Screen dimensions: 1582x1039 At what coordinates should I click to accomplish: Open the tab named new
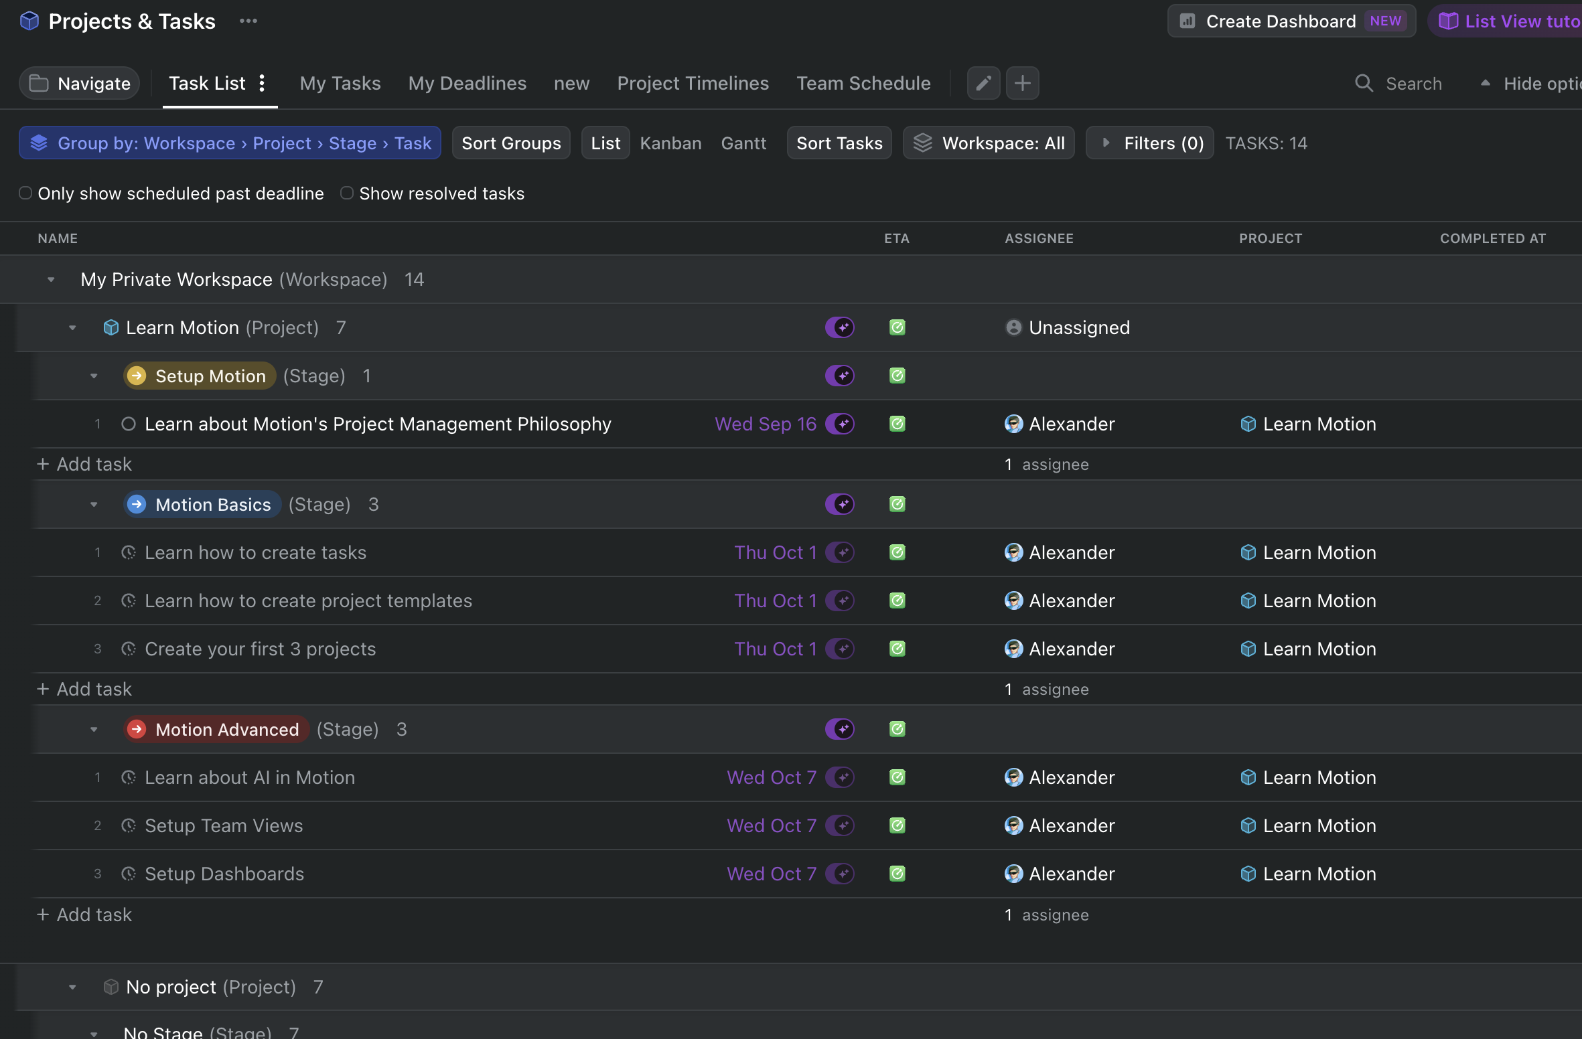tap(571, 83)
